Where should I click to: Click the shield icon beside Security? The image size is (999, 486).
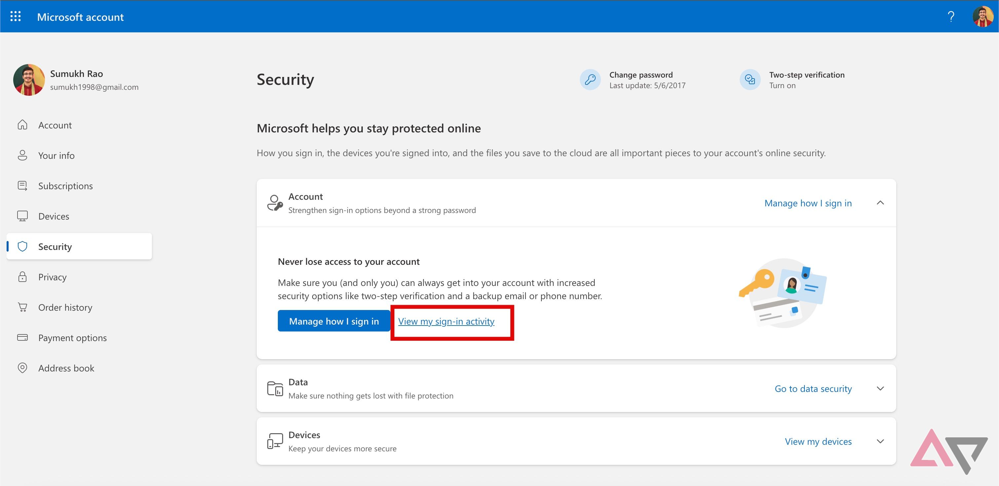pos(22,246)
